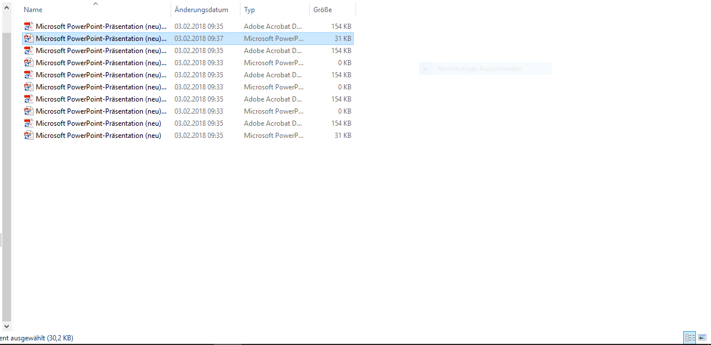The height and width of the screenshot is (345, 711).
Task: Click the left pane's vertical scrollbar thumb
Action: 6,177
